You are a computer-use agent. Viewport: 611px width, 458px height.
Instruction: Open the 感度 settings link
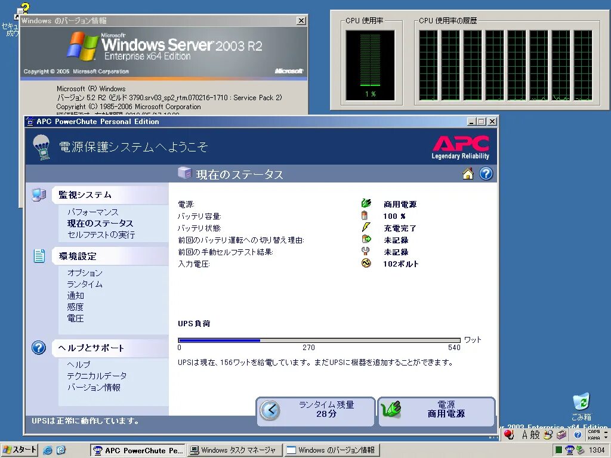pos(75,307)
